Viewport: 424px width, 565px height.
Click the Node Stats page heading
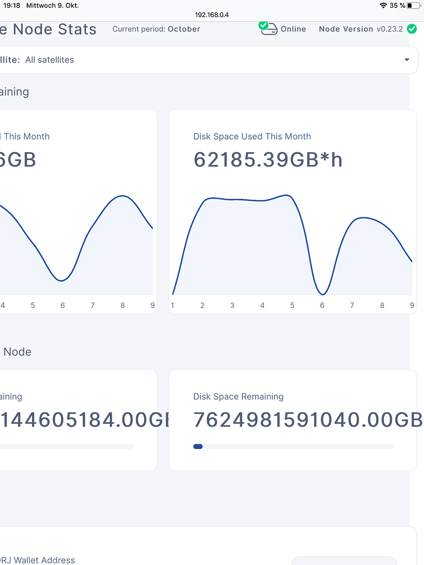coord(49,29)
